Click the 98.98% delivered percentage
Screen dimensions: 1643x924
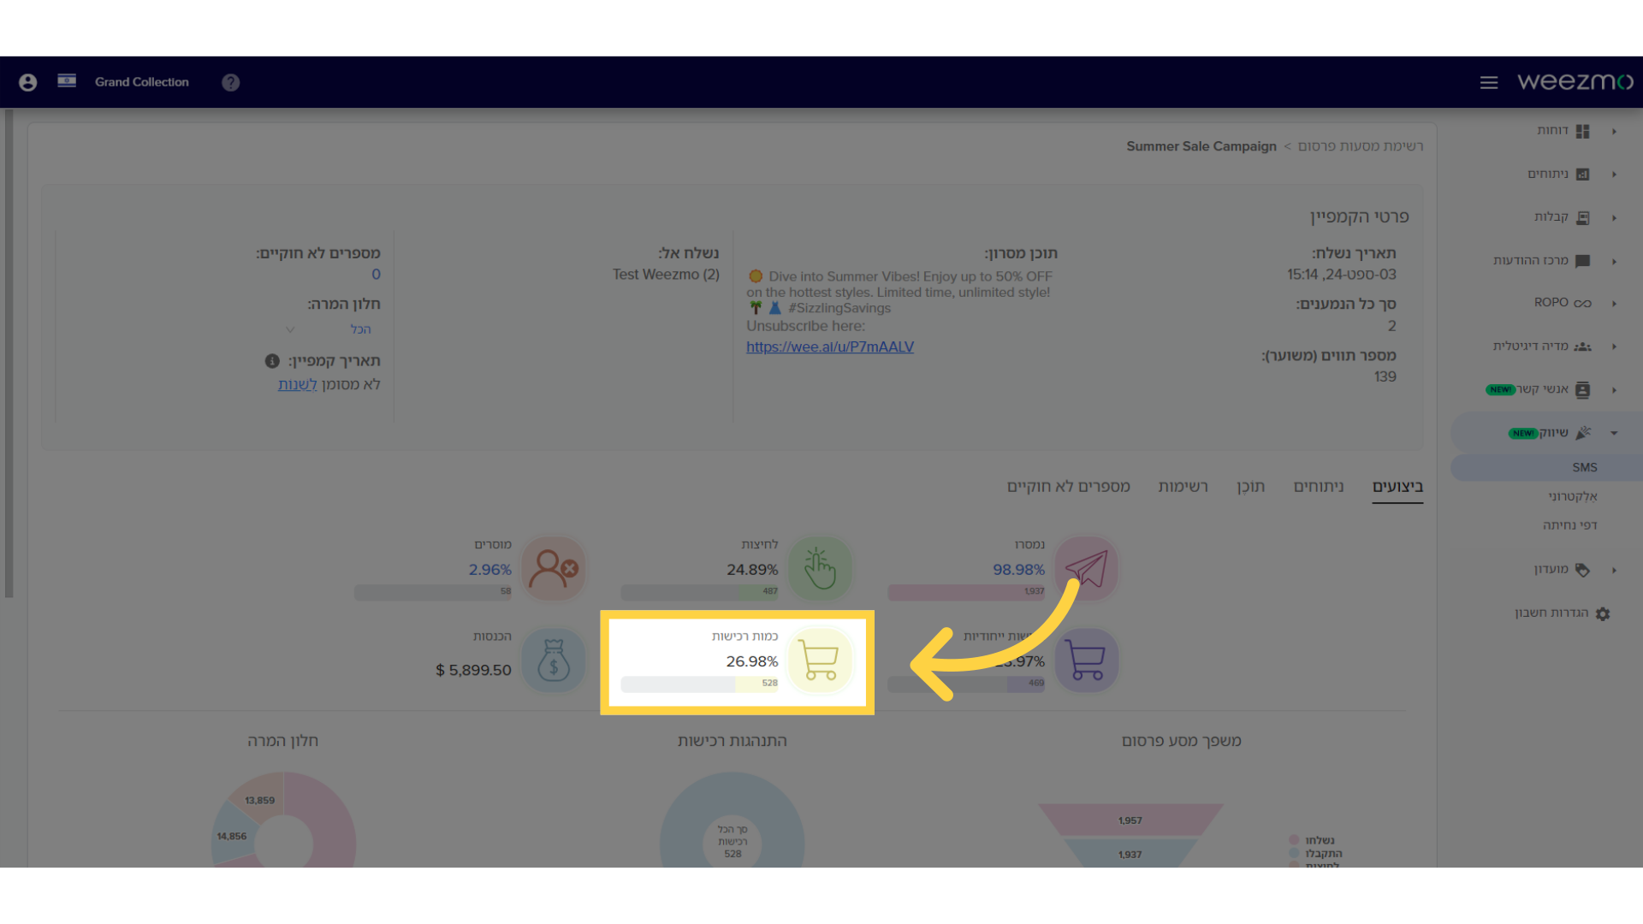coord(1018,570)
